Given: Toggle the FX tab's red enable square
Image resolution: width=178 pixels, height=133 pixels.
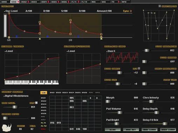Looking at the screenshot, I should (x=119, y=2).
